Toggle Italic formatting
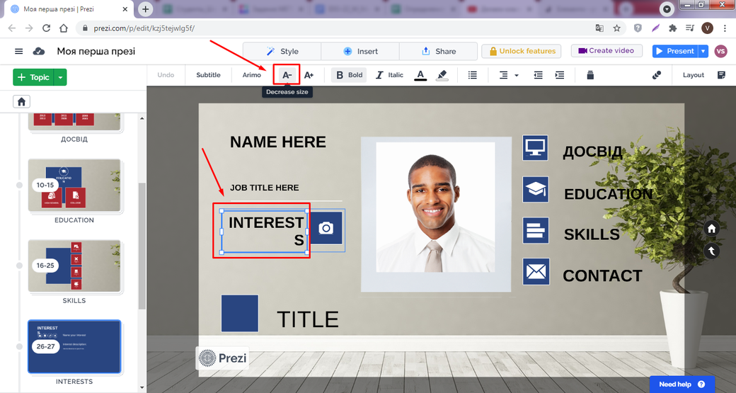Viewport: 736px width, 393px height. pyautogui.click(x=389, y=74)
